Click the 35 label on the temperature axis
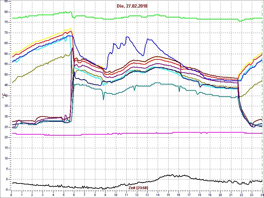The height and width of the screenshot is (198, 264). [x=6, y=106]
